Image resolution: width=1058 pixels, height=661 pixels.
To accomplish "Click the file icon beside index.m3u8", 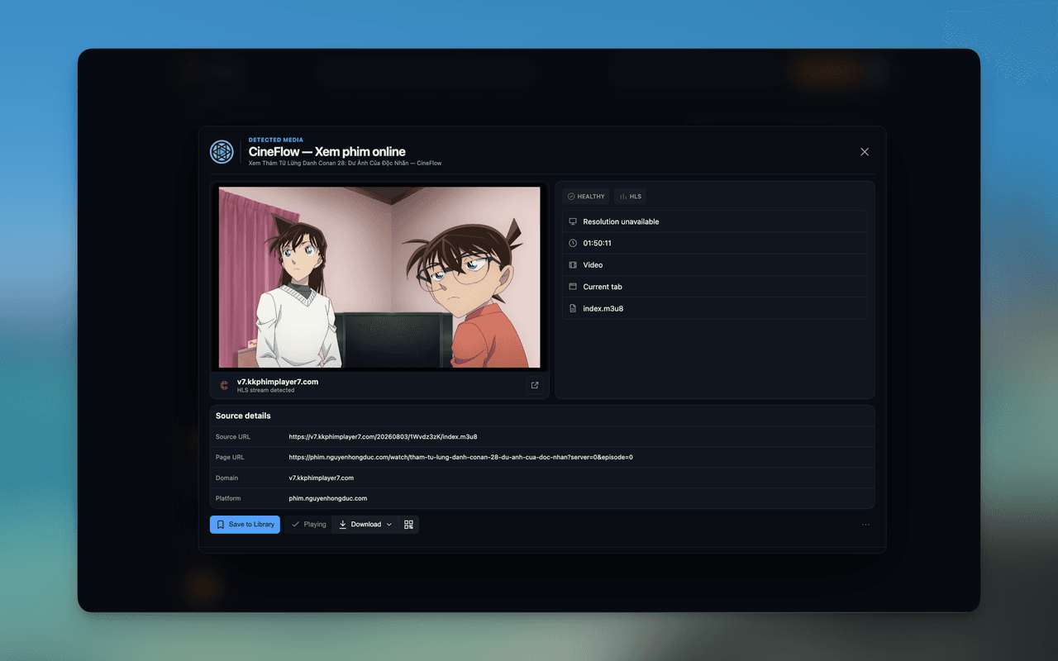I will coord(572,308).
